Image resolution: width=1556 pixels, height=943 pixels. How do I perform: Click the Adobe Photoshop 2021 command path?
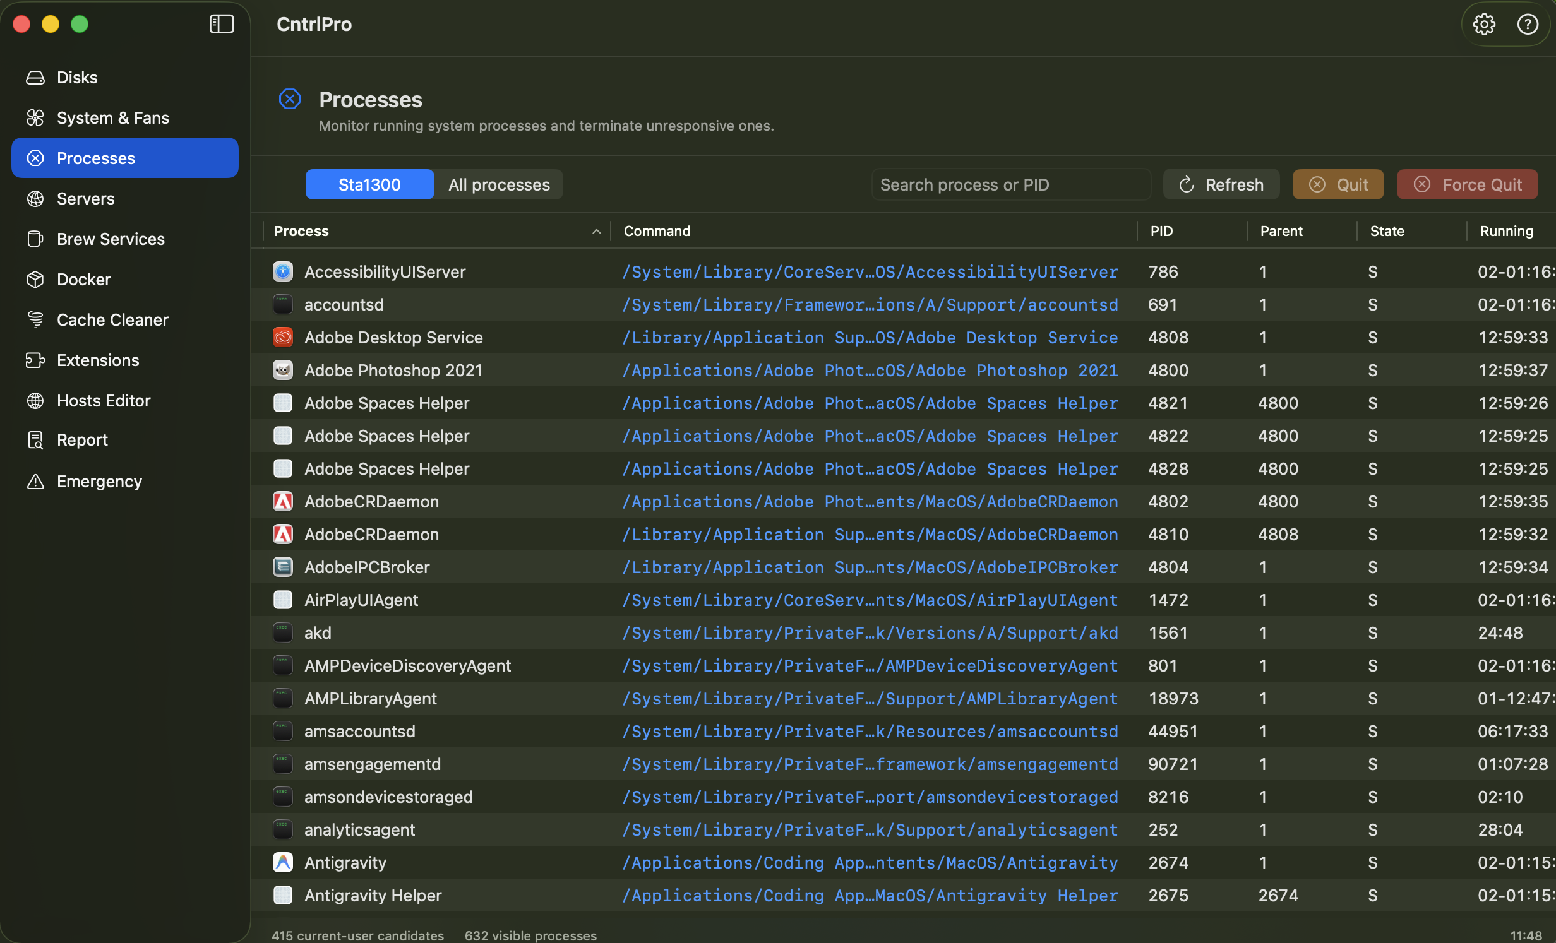870,370
